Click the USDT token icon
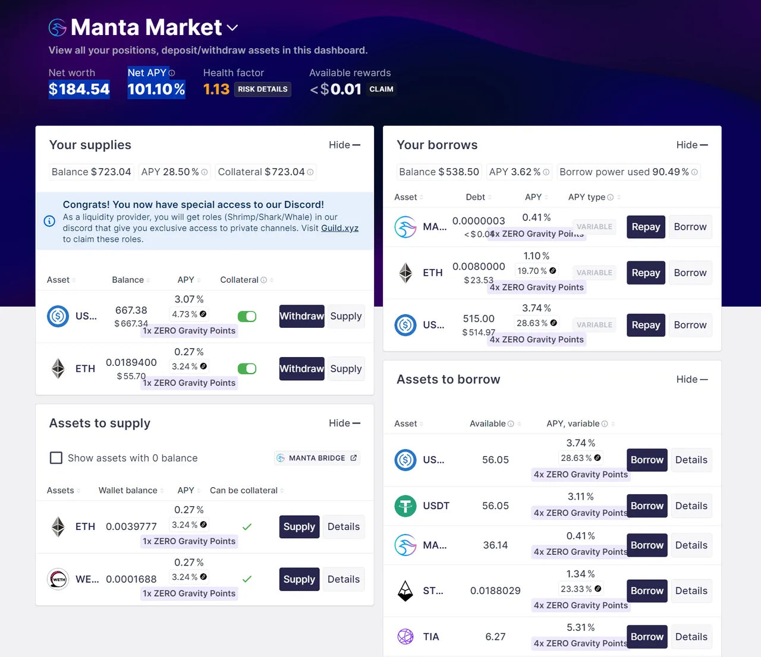 405,506
